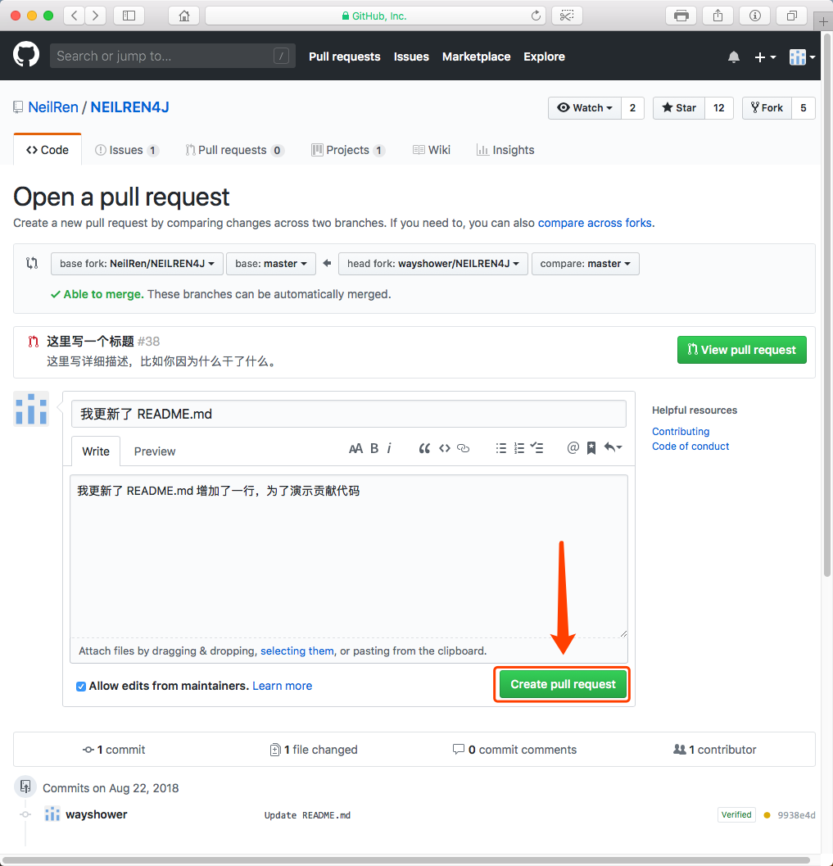The image size is (833, 866).
Task: Click the Learn more link
Action: [282, 686]
